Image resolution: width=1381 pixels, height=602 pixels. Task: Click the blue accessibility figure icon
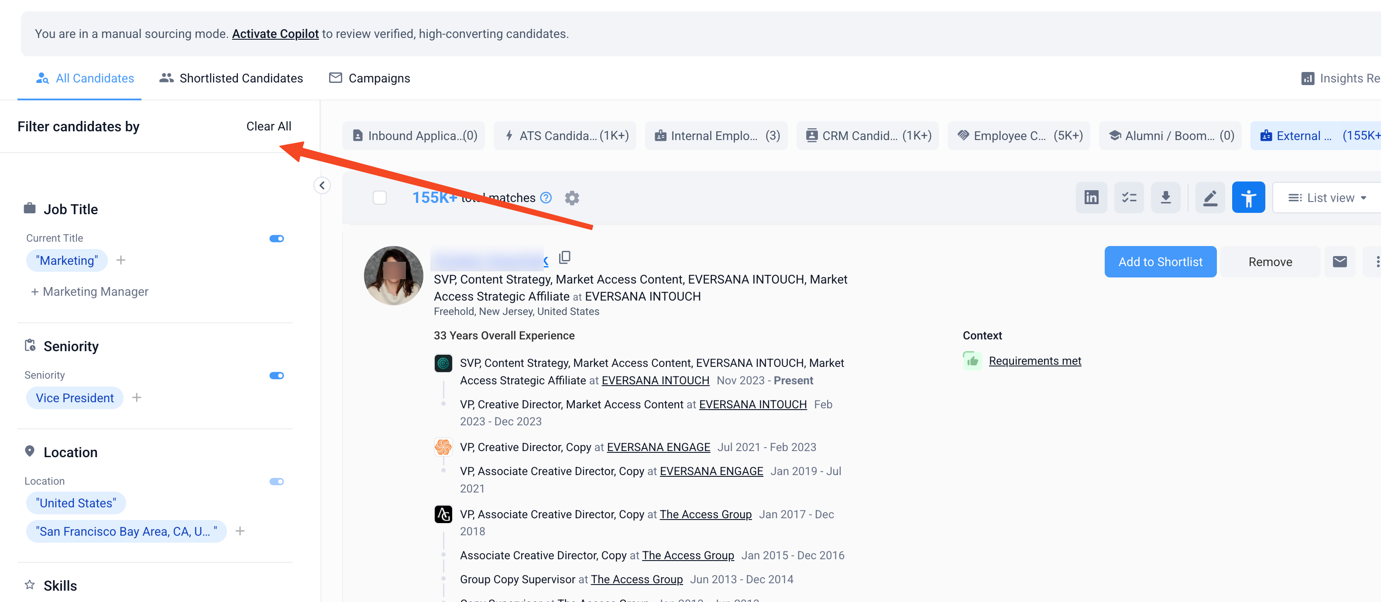[1248, 198]
